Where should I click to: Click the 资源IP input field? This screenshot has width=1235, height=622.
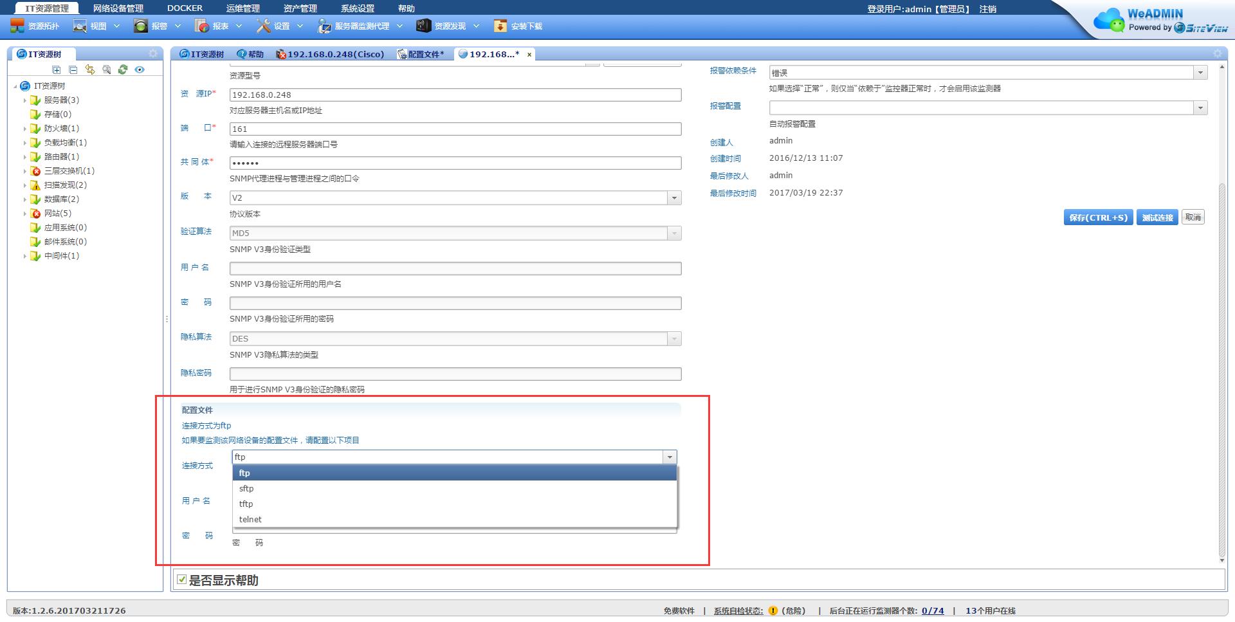tap(455, 95)
